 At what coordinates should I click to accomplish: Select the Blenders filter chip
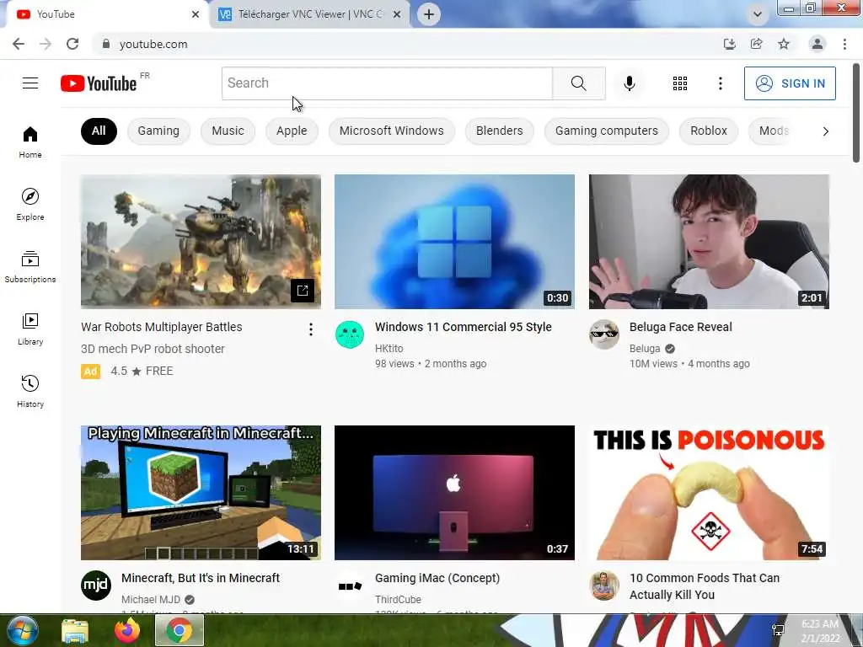coord(499,131)
